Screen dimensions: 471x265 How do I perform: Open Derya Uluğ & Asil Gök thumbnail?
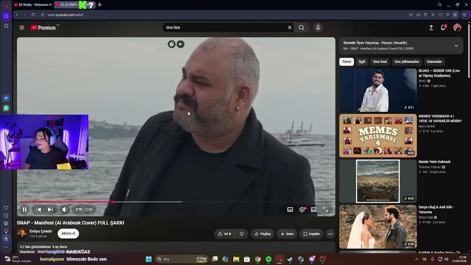pos(378,227)
